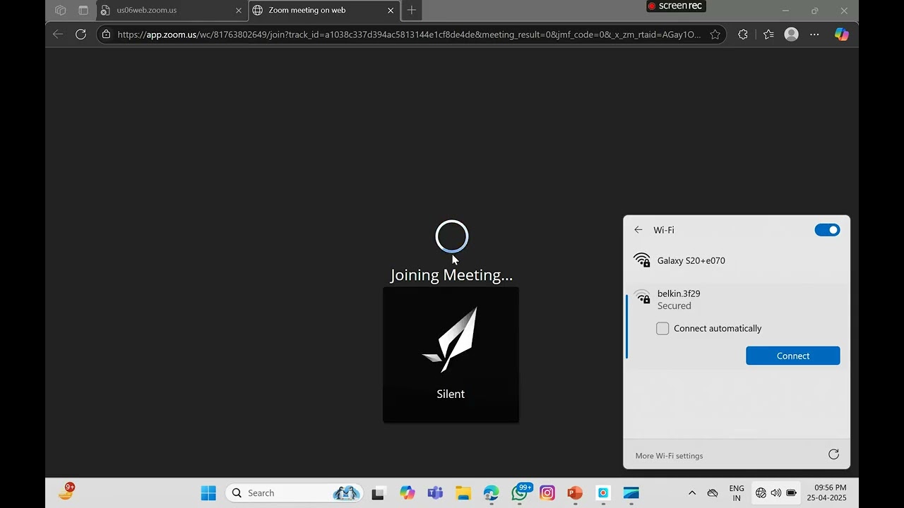Screen dimensions: 904x508
Task: Open the favorites list icon
Action: (x=768, y=34)
